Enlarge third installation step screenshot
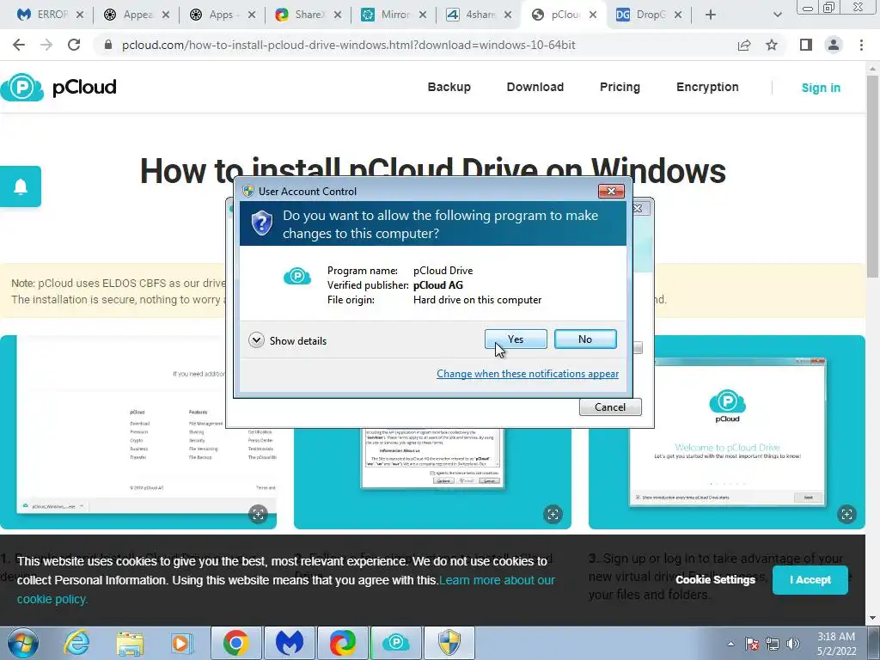 846,514
